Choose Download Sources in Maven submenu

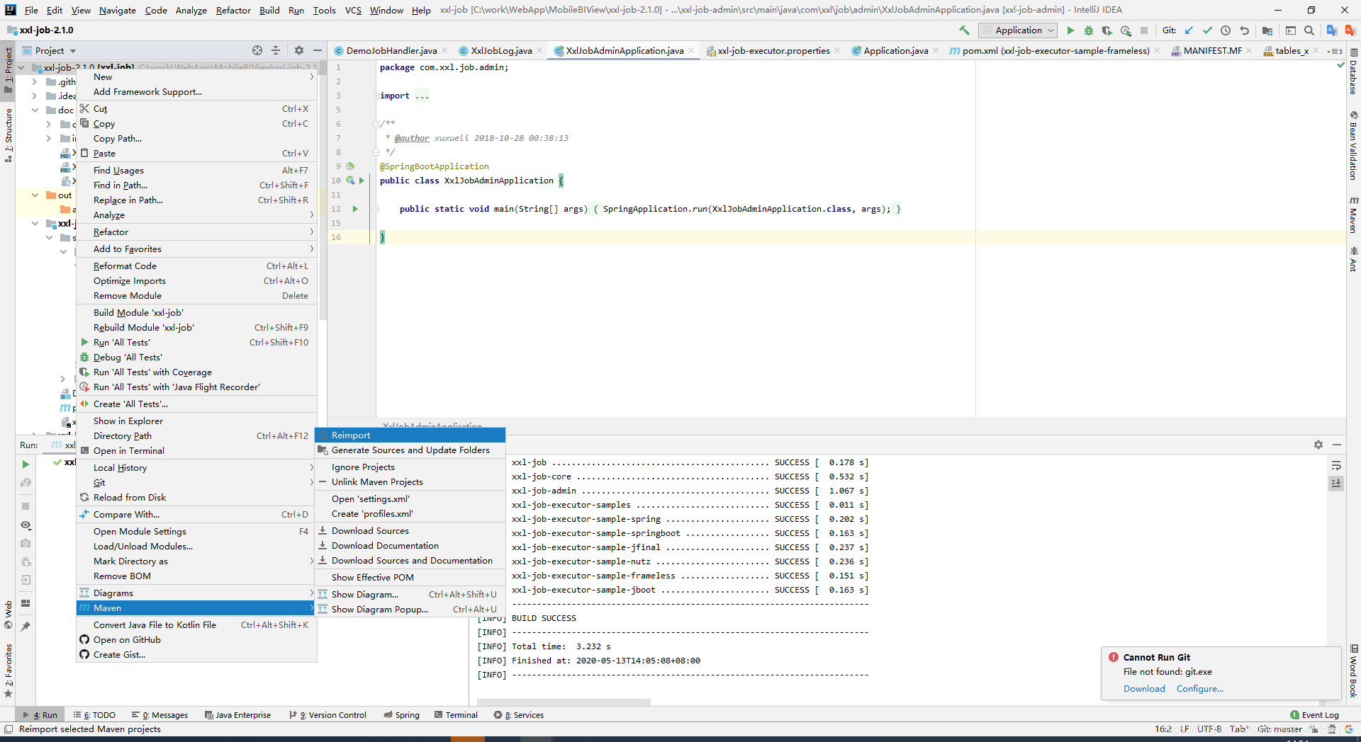coord(410,531)
